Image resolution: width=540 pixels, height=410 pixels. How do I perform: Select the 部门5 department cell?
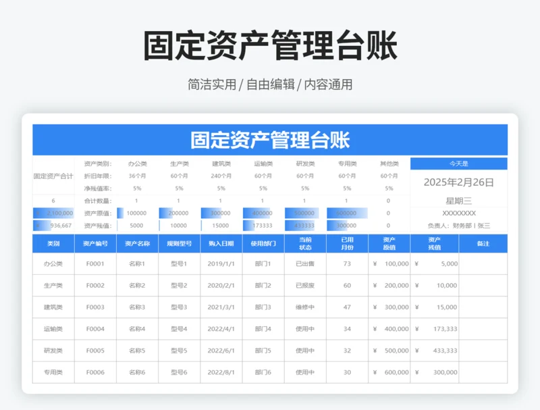click(x=263, y=351)
